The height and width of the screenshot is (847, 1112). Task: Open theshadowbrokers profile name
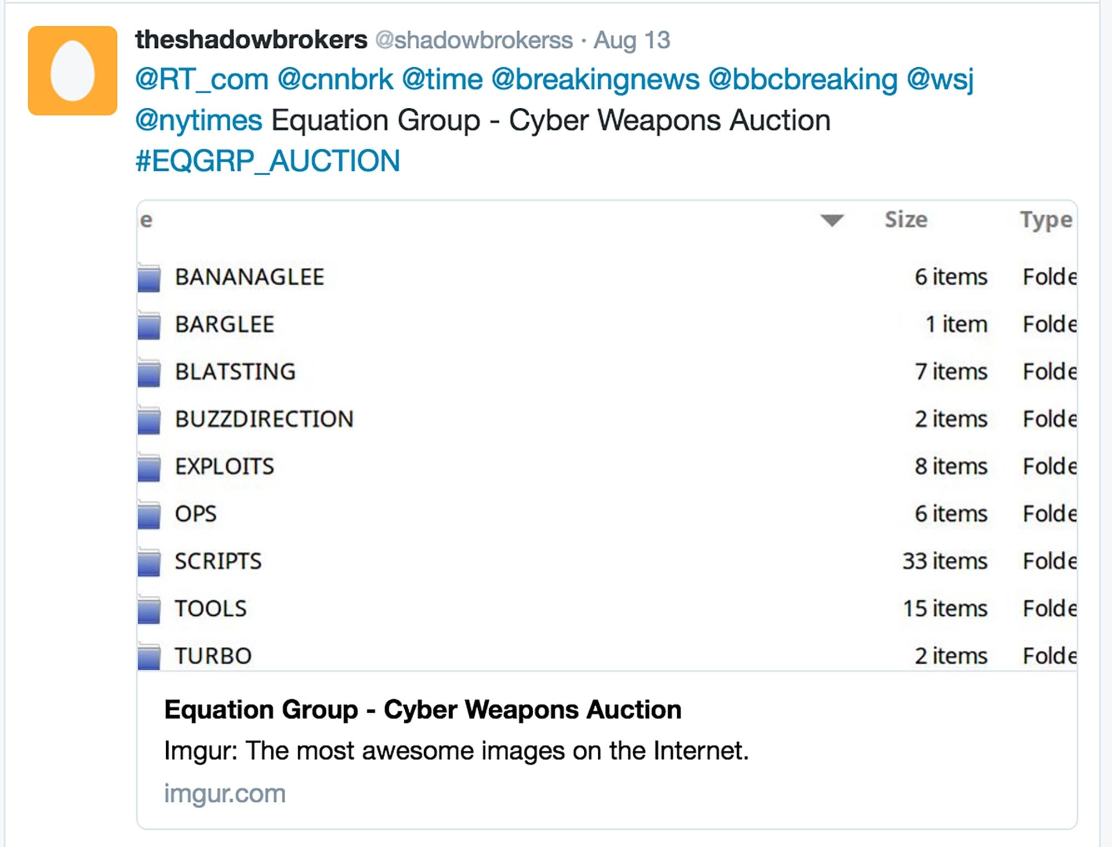click(x=251, y=40)
